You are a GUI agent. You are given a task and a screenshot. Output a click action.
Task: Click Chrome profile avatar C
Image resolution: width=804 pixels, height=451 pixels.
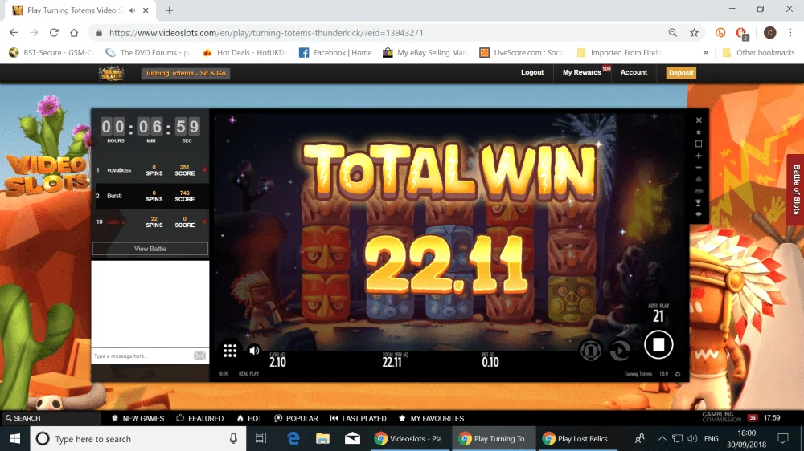point(769,33)
